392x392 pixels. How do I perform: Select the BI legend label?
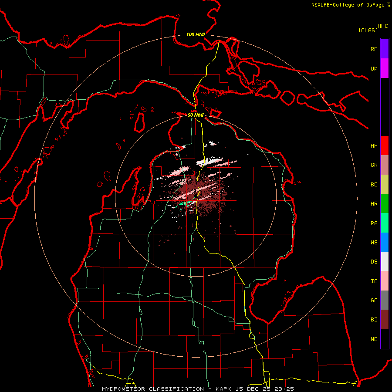pos(374,320)
